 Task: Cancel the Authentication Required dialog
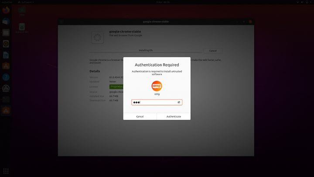(x=140, y=116)
